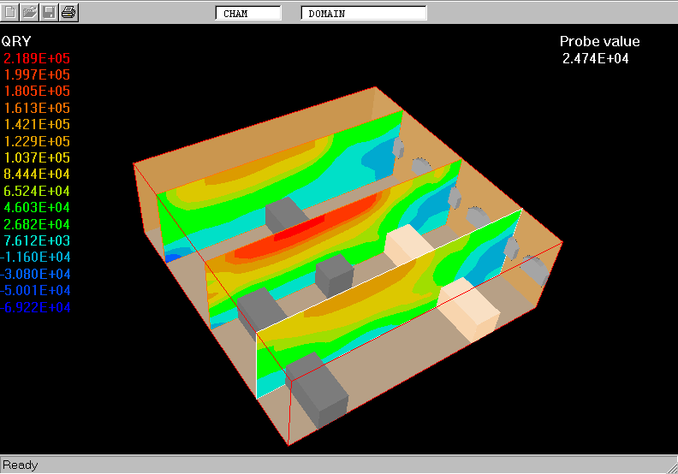Click the CHAM text field
This screenshot has height=474, width=678.
click(247, 14)
